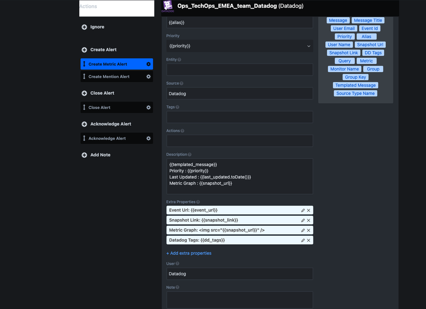Click help icon beside User label
Viewport: 426px width, 309px height.
pyautogui.click(x=177, y=264)
